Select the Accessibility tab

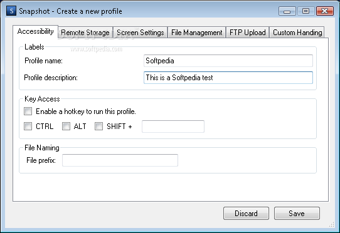[x=36, y=31]
